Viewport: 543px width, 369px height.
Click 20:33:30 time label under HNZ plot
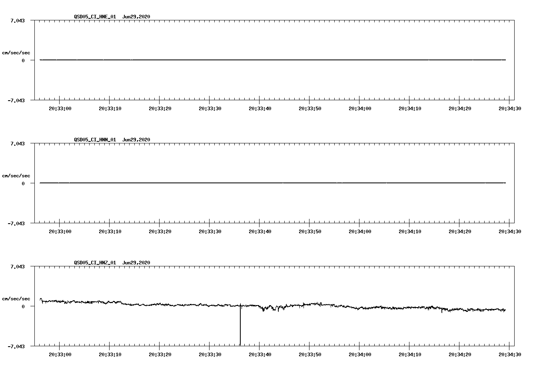(210, 354)
